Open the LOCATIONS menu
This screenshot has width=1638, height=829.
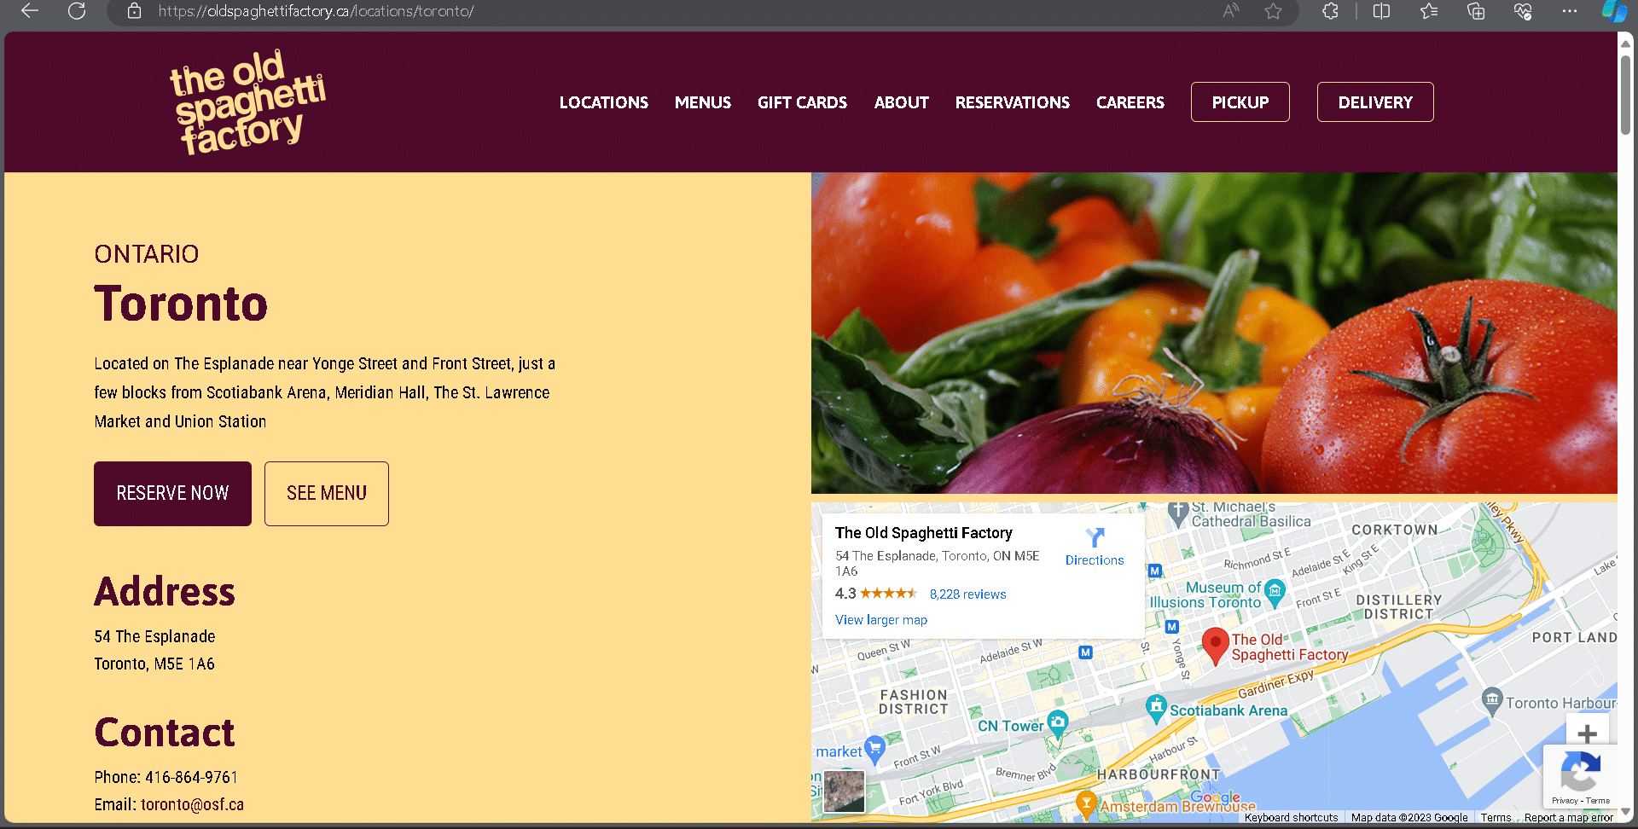pos(603,102)
